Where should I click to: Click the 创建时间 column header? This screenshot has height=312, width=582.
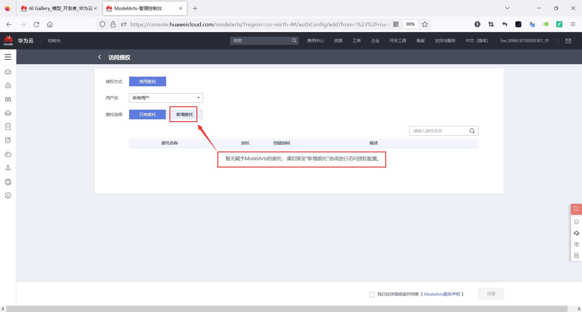pyautogui.click(x=282, y=143)
